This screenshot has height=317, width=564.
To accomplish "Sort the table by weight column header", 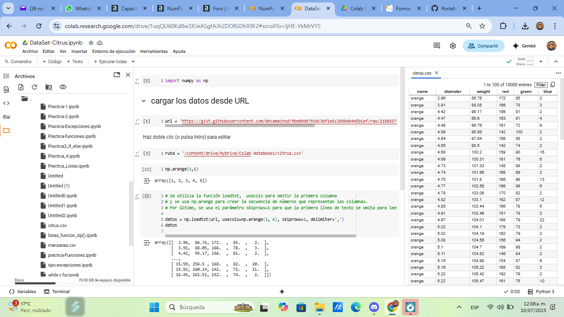I will point(483,92).
